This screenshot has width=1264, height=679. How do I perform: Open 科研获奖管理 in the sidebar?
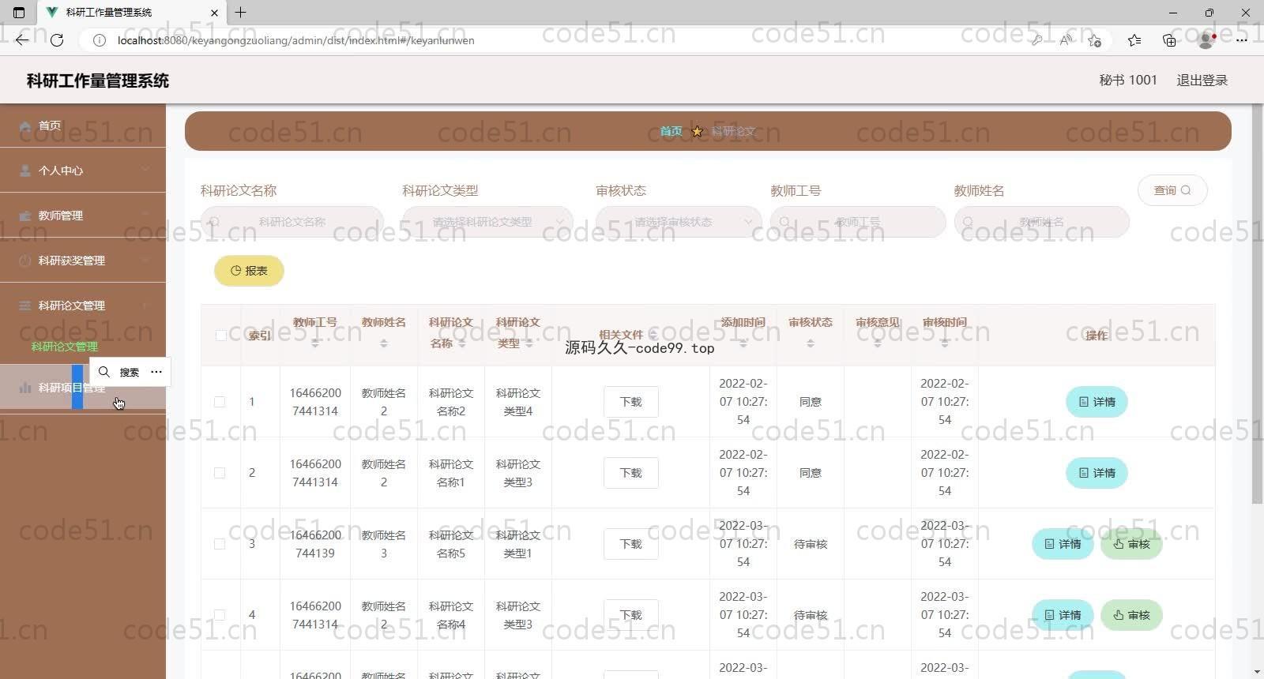(x=83, y=261)
